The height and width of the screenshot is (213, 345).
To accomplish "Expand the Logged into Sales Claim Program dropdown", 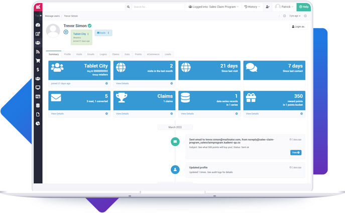I will pyautogui.click(x=213, y=7).
